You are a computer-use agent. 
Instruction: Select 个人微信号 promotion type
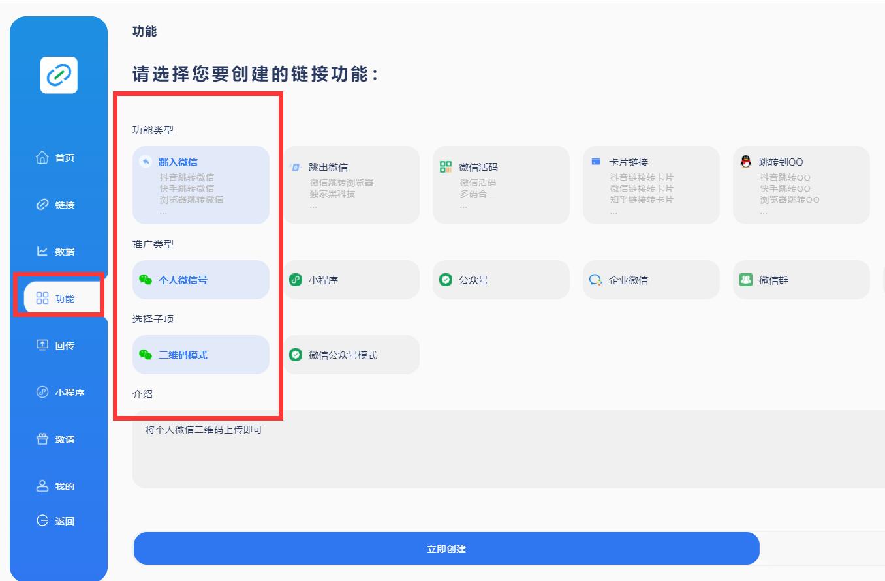point(201,280)
